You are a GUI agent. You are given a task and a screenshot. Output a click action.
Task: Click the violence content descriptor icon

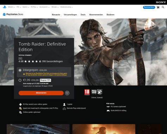100,92
